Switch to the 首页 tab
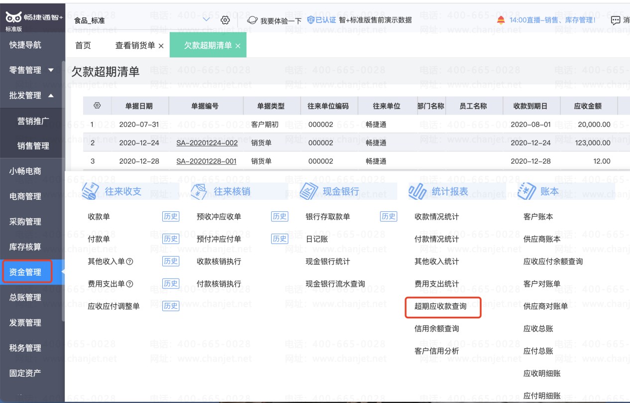The height and width of the screenshot is (403, 630). 83,45
